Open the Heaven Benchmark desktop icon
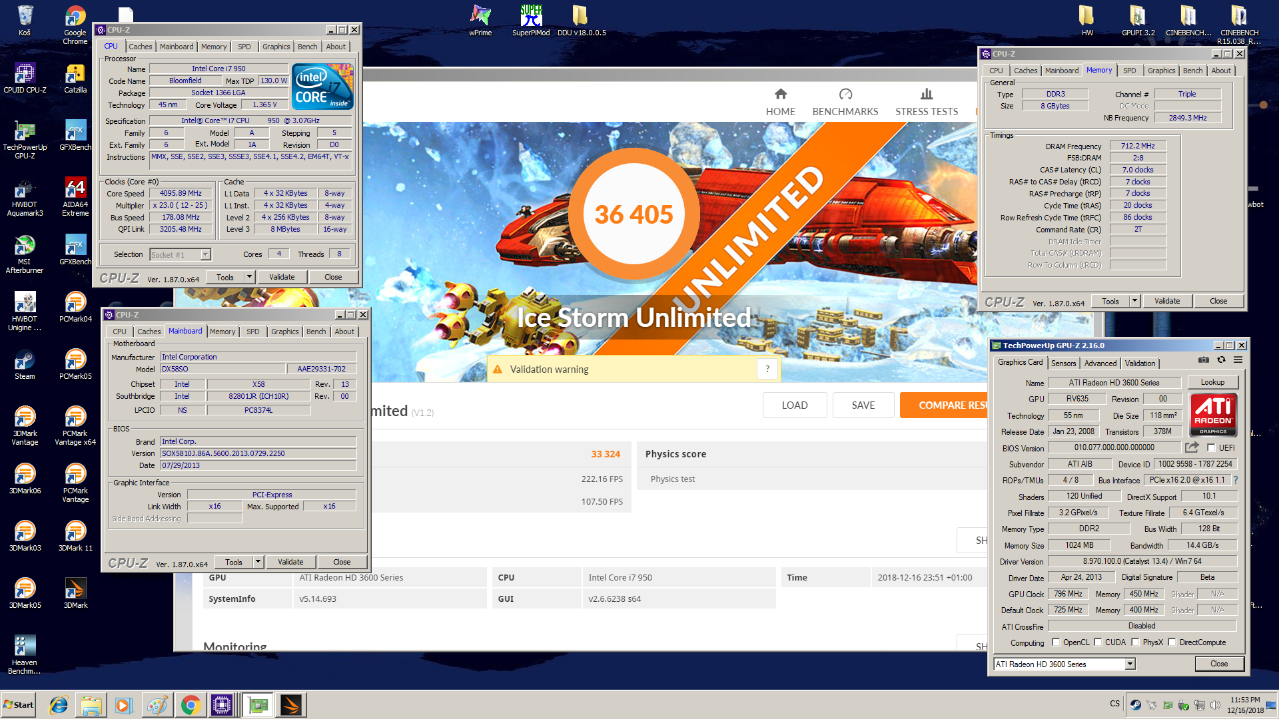1279x719 pixels. coord(25,655)
